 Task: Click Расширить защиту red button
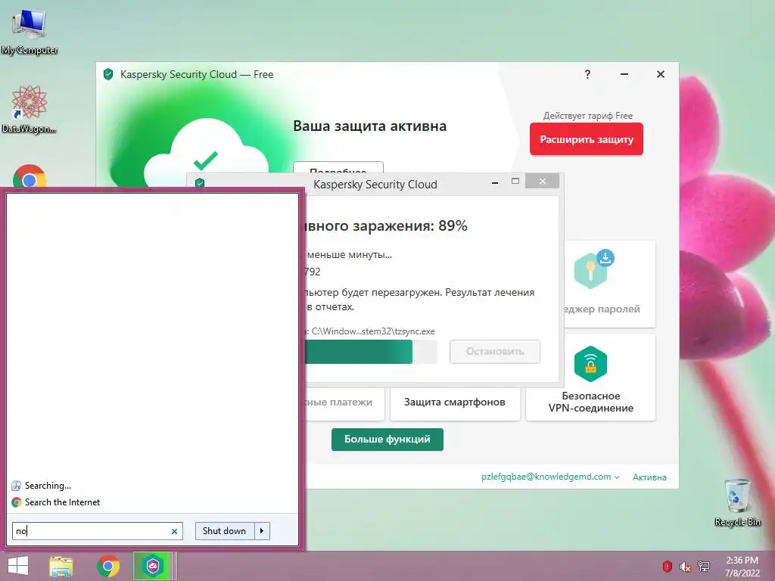pos(587,139)
